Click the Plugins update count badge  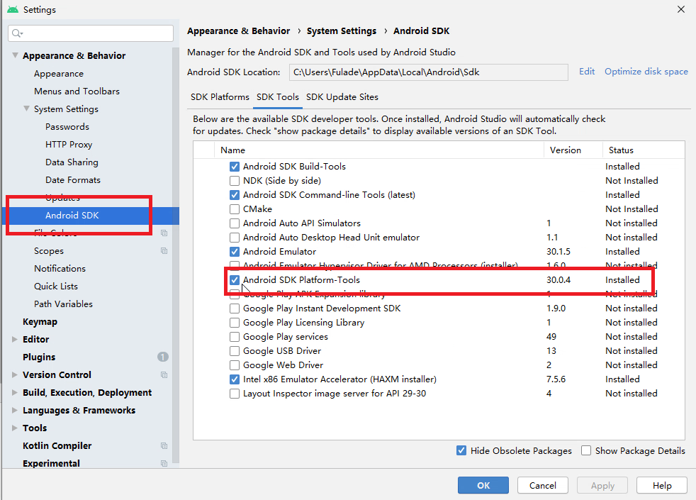163,357
